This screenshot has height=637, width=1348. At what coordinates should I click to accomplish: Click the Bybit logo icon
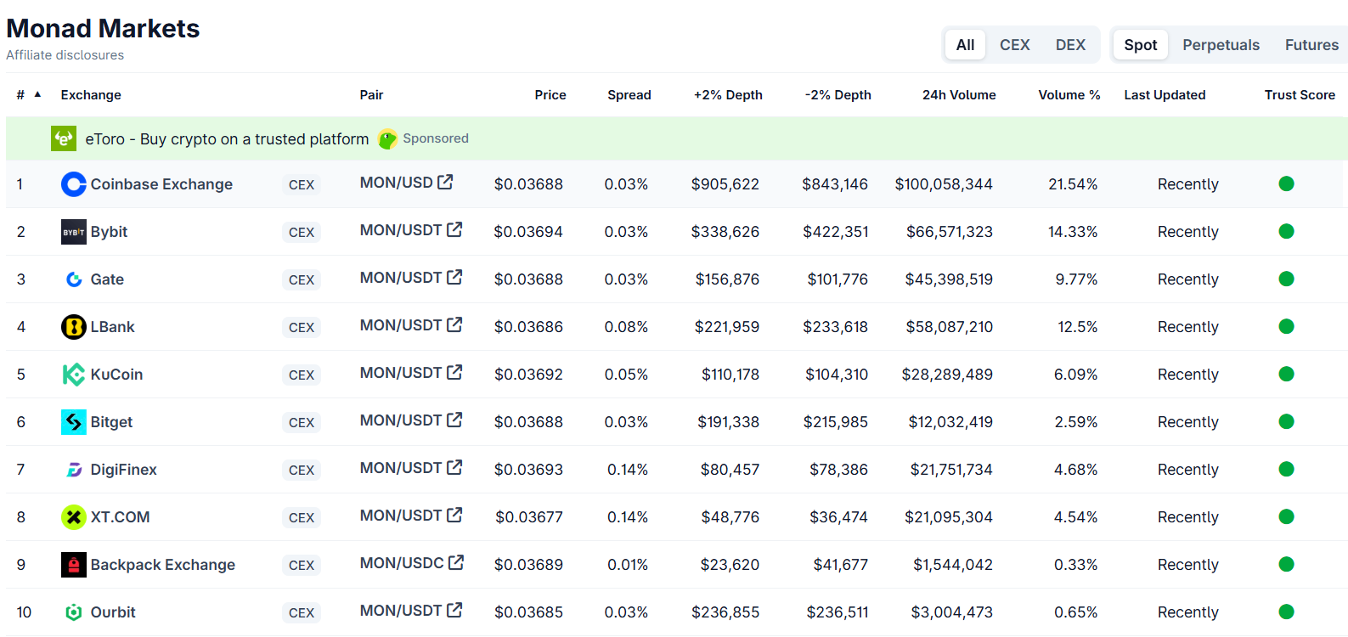coord(74,232)
